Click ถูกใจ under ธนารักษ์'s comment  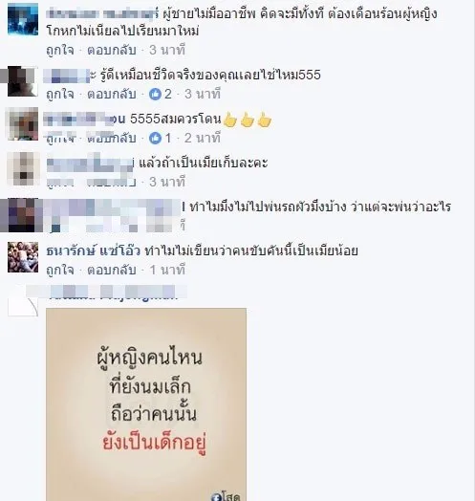[x=60, y=271]
